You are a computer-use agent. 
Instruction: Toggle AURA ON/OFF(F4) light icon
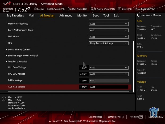click(136, 9)
